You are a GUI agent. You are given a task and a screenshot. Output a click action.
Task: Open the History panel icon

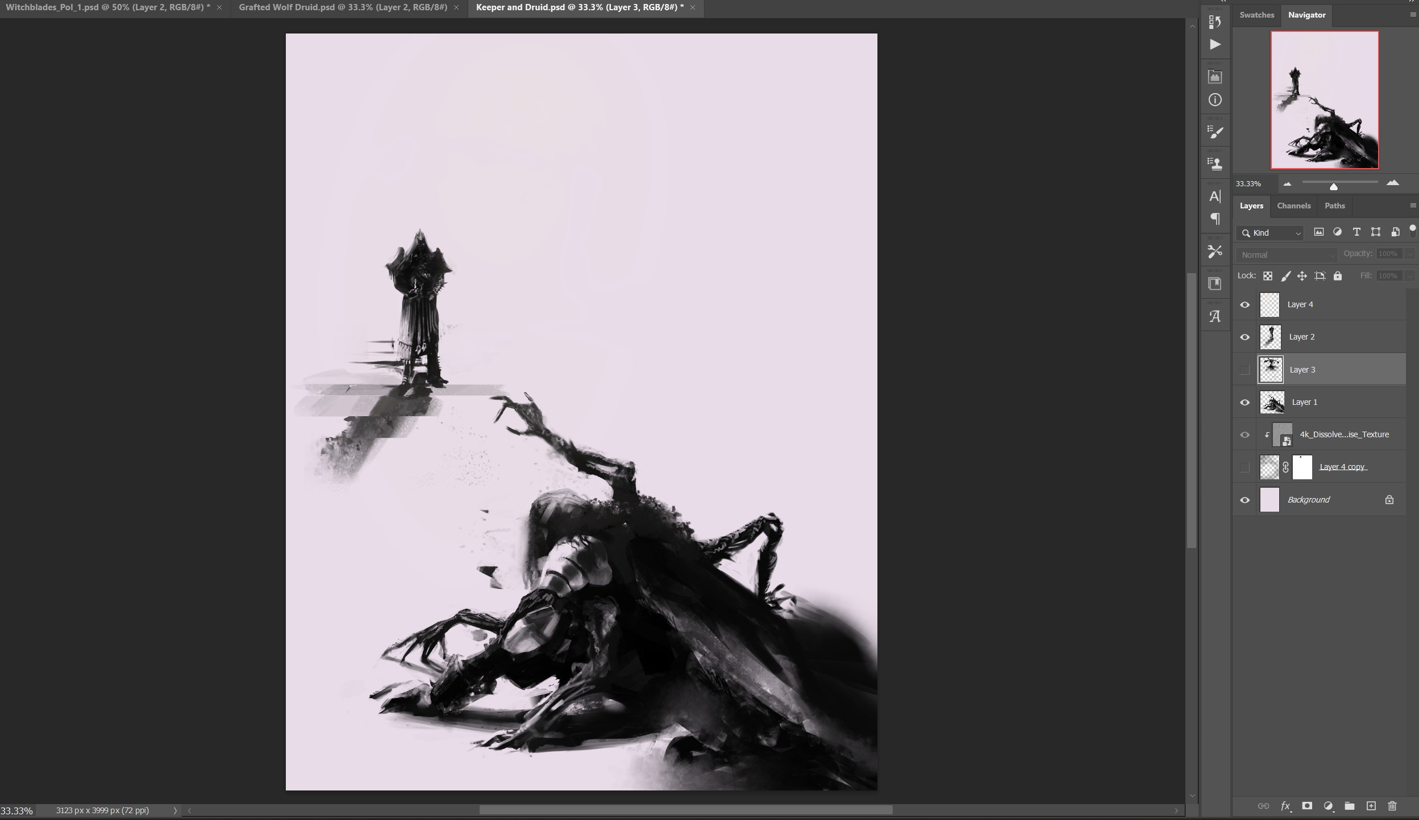(1214, 22)
